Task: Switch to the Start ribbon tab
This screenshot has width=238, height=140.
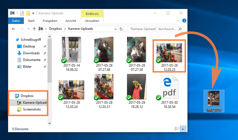Action: pyautogui.click(x=31, y=21)
